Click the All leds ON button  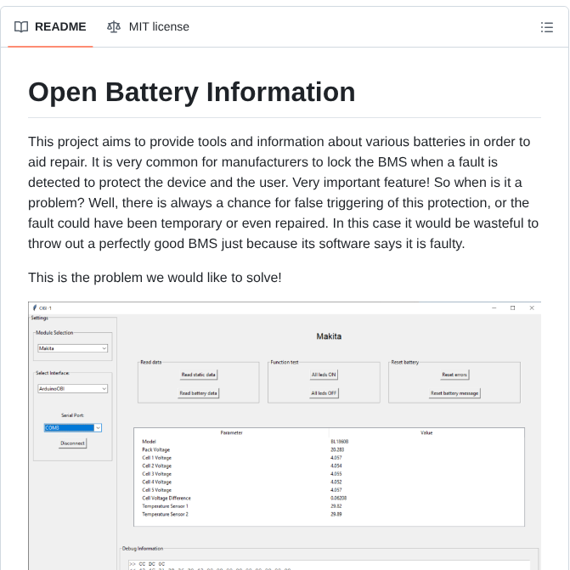tap(324, 375)
